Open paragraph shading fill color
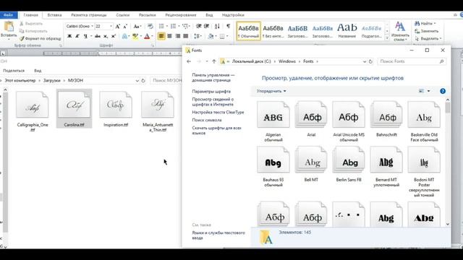 click(211, 36)
